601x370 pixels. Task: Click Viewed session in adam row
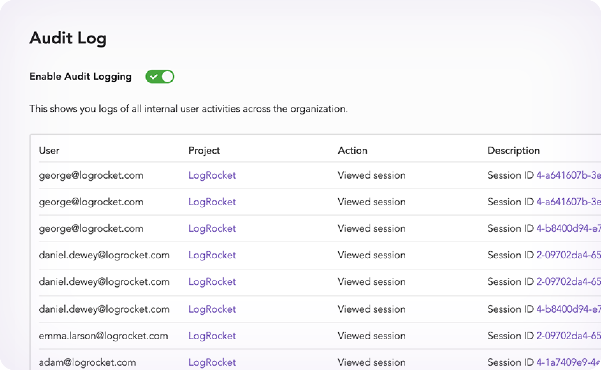tap(371, 362)
